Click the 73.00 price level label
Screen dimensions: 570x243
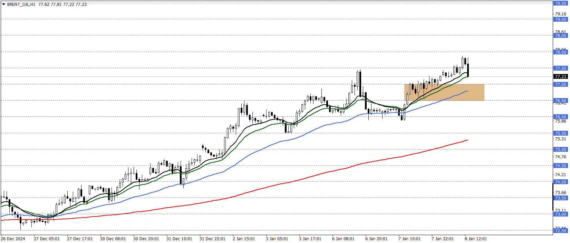[560, 214]
